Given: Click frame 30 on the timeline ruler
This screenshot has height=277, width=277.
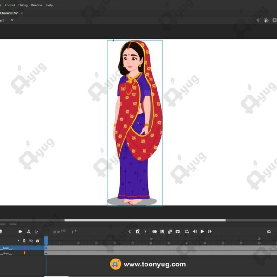Looking at the screenshot, I should (x=151, y=243).
